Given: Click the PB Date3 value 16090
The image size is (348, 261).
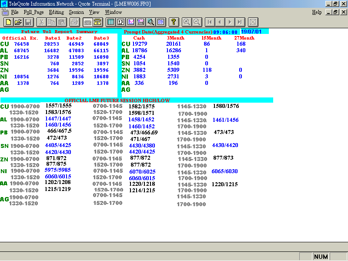Looking at the screenshot, I should pos(101,57).
